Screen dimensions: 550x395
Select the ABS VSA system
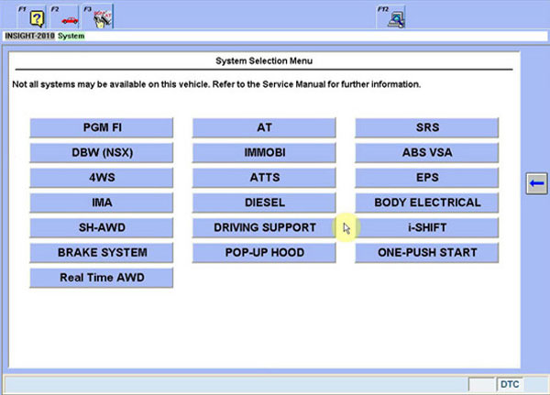coord(427,152)
